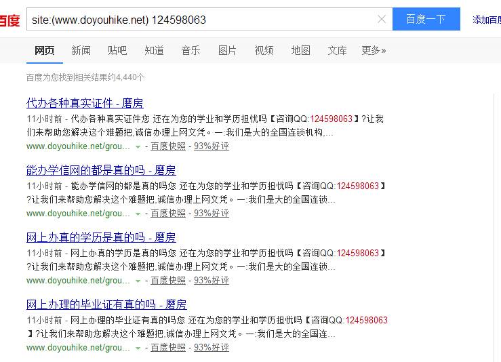Screen dimensions: 501x362
Task: Switch to the 贴吧 tab
Action: (x=117, y=50)
